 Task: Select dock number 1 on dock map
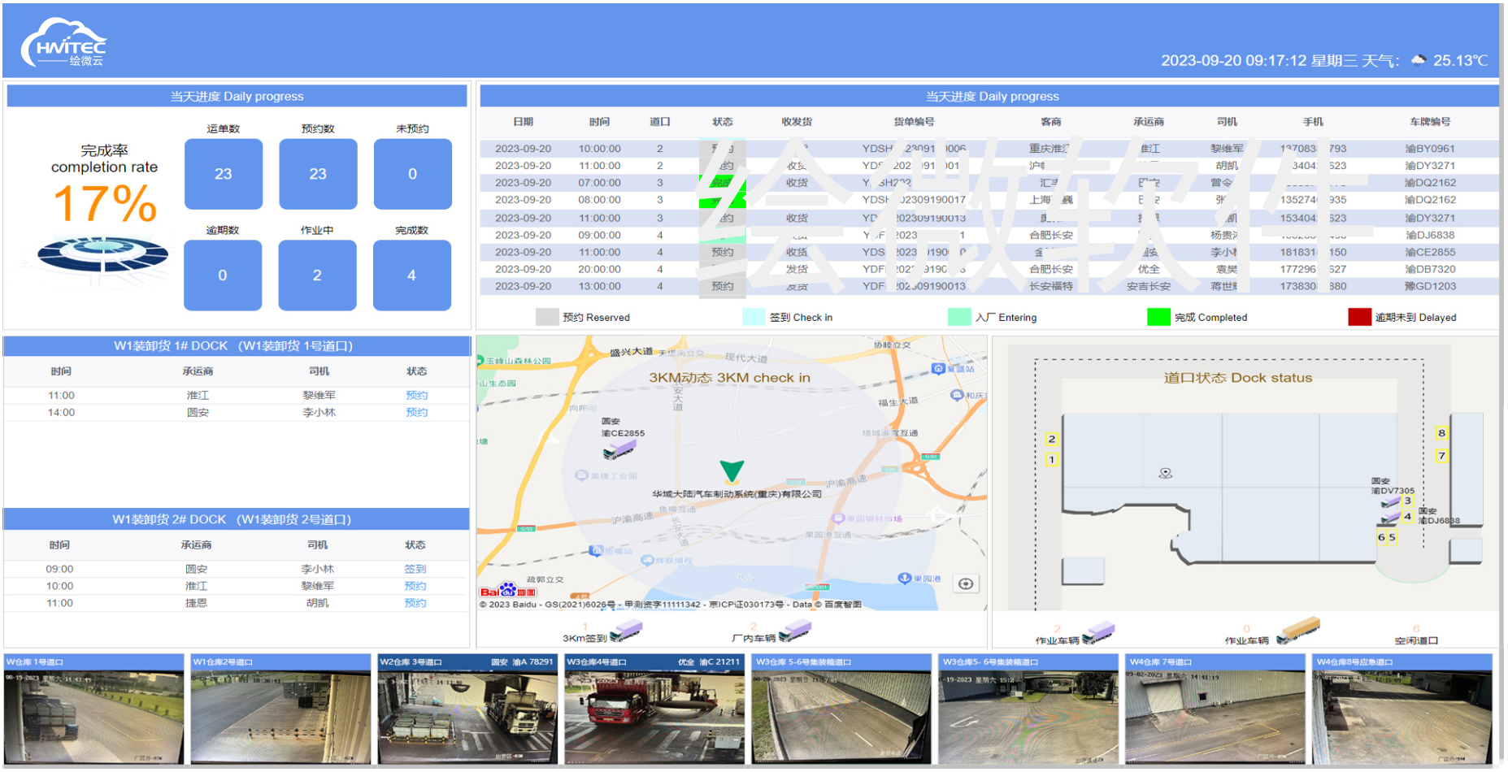1051,460
